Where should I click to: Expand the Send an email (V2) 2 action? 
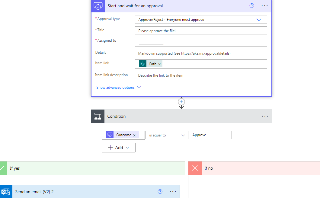pyautogui.click(x=90, y=192)
